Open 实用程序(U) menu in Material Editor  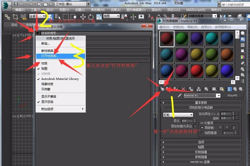click(223, 27)
